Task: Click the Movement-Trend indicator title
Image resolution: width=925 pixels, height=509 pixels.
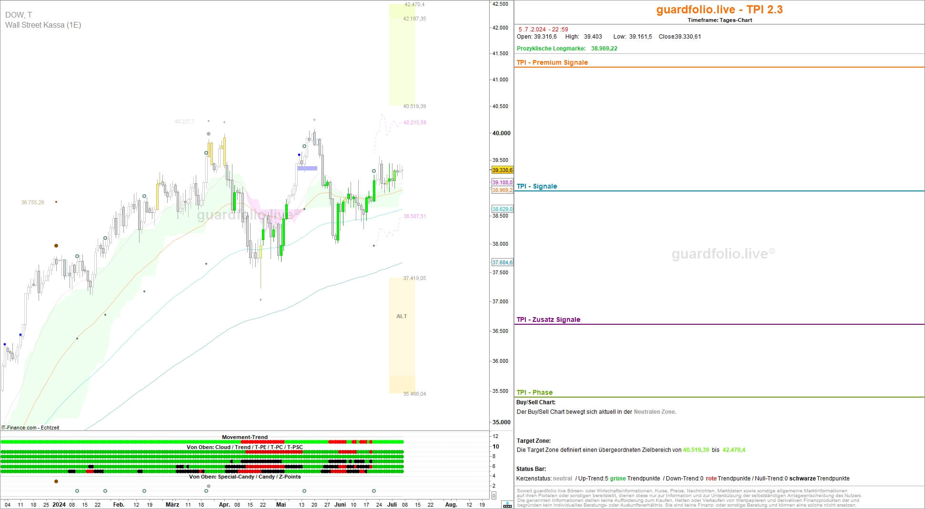Action: click(245, 437)
